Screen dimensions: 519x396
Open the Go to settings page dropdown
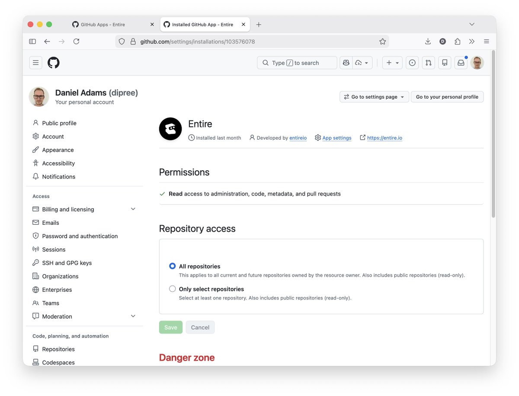coord(374,97)
